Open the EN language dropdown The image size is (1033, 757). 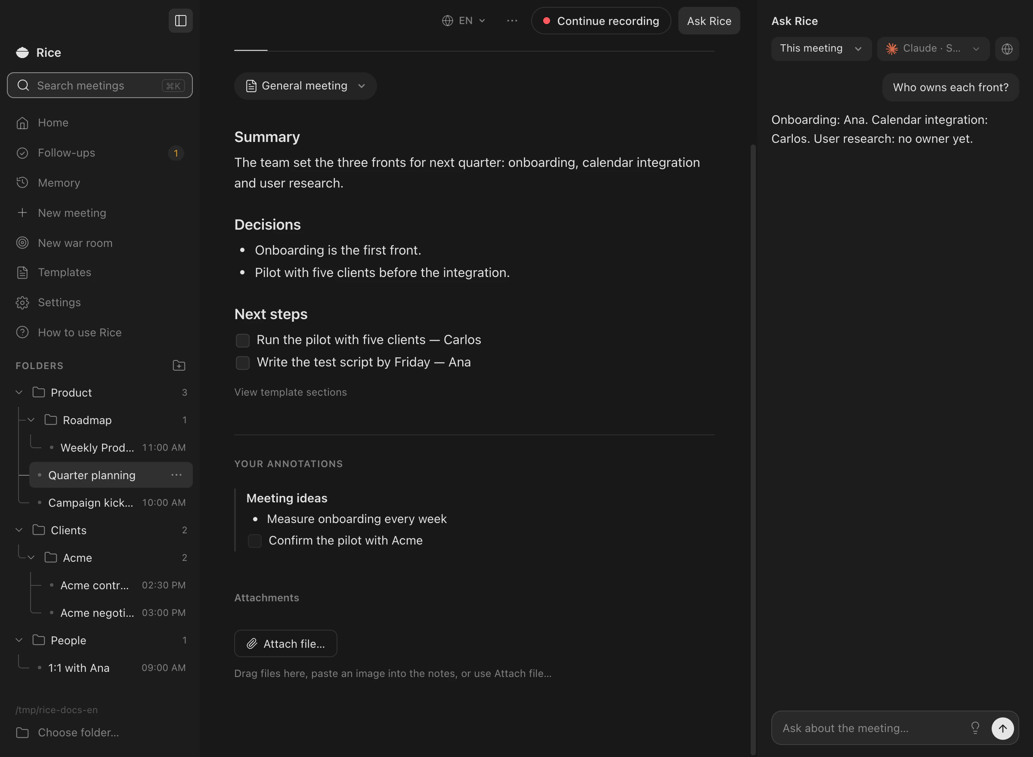(464, 21)
